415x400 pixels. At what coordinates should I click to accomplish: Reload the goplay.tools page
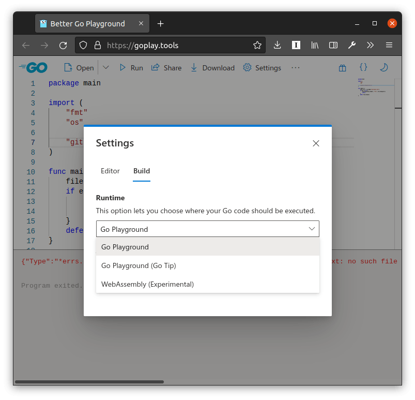(63, 46)
